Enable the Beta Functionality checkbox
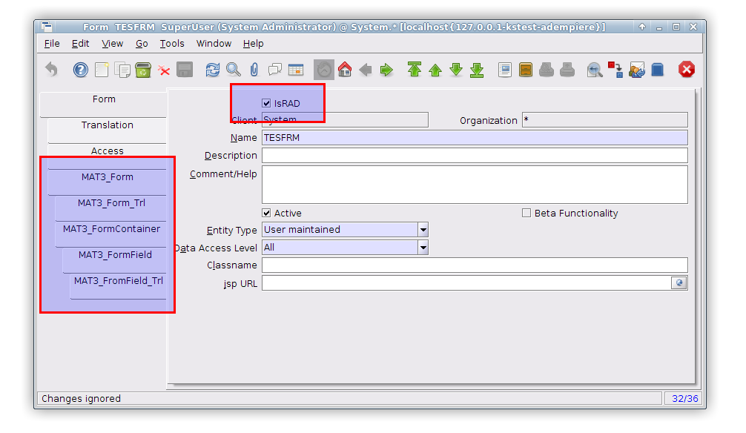Viewport: 746px width, 433px height. [x=527, y=214]
